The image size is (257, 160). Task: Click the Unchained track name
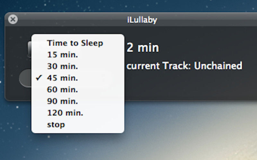(218, 66)
